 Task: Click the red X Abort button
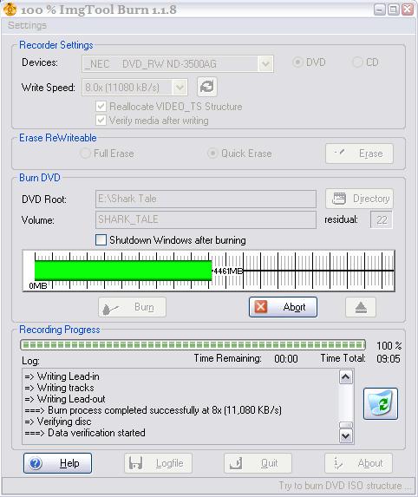pyautogui.click(x=283, y=307)
